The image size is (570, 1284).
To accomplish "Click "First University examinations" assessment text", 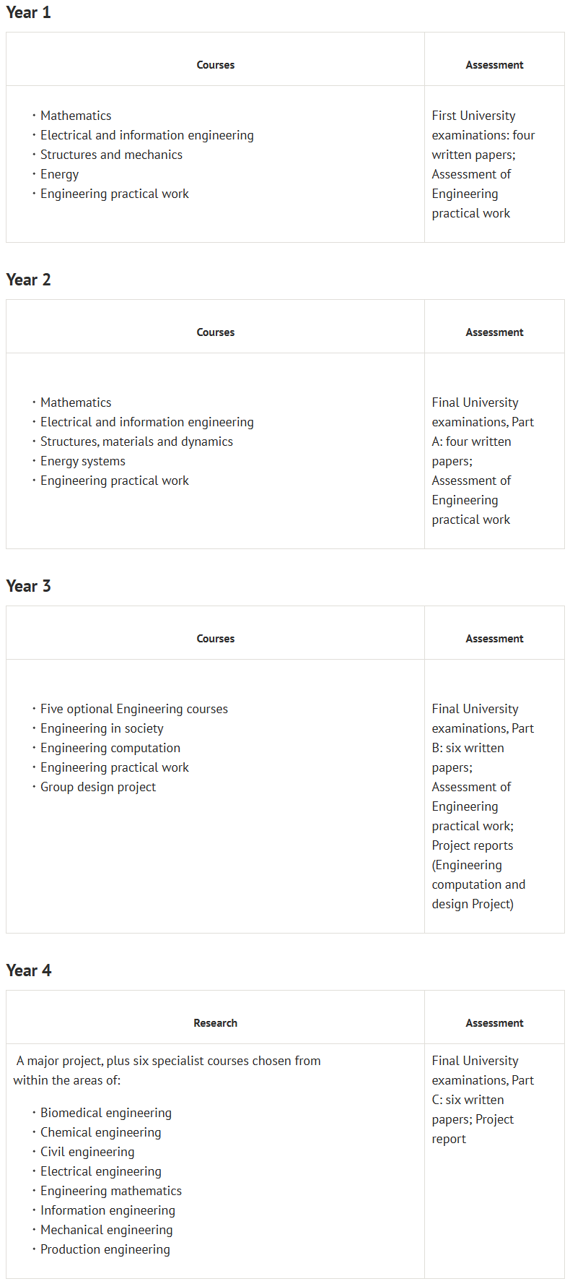I will 473,116.
